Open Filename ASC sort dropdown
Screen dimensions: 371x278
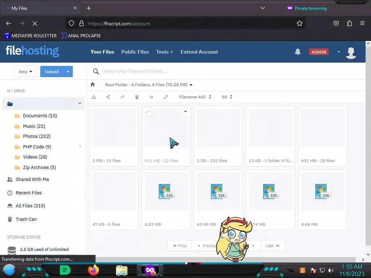tap(195, 97)
